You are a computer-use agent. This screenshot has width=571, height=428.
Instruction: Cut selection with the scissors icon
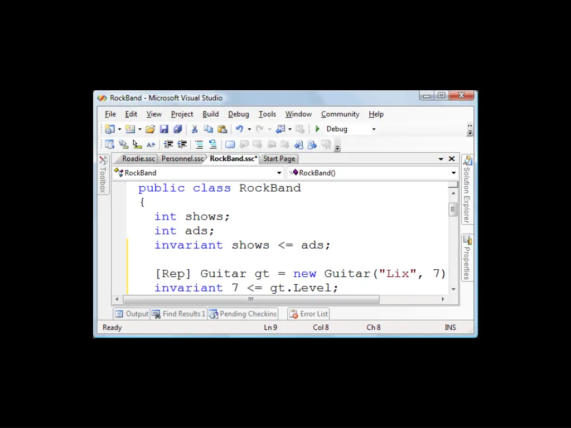click(195, 129)
